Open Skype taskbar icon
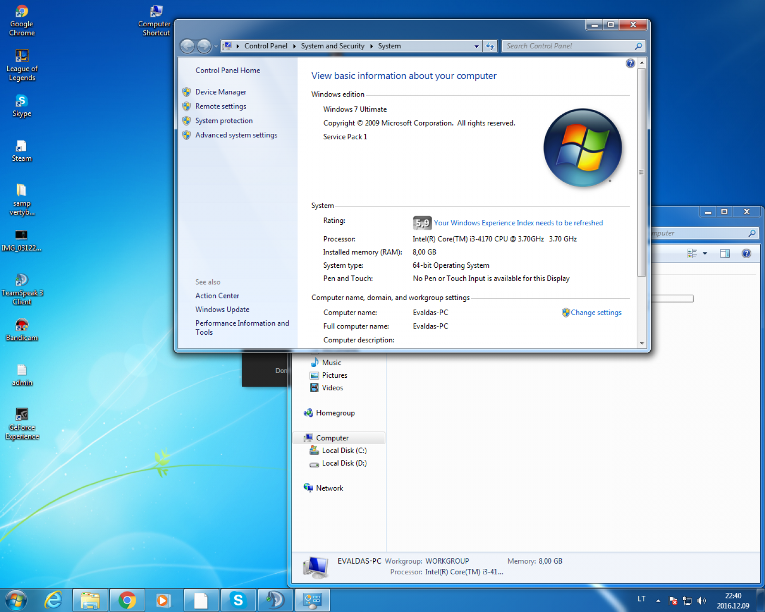The width and height of the screenshot is (765, 612). (x=238, y=600)
